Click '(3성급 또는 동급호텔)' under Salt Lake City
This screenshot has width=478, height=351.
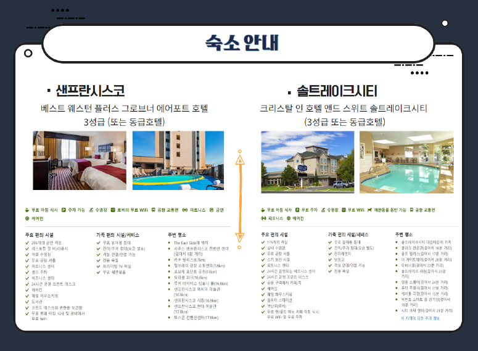tap(345, 122)
